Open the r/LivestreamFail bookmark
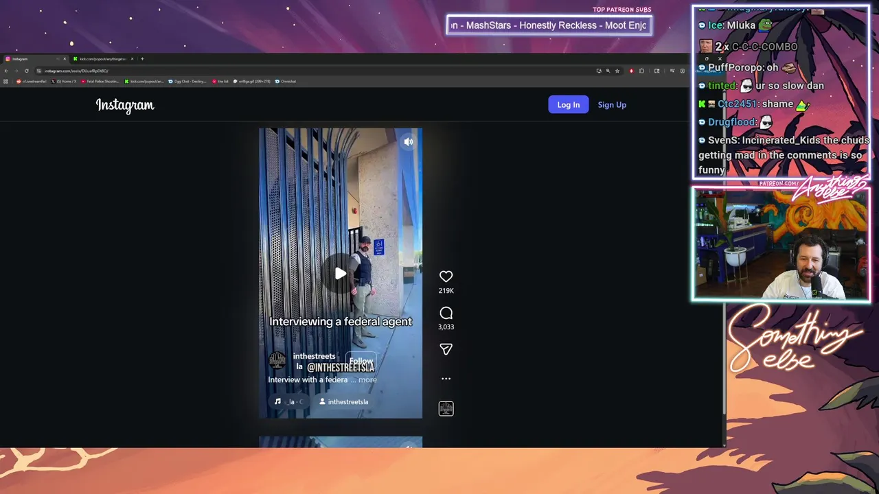The height and width of the screenshot is (494, 879). [x=32, y=82]
